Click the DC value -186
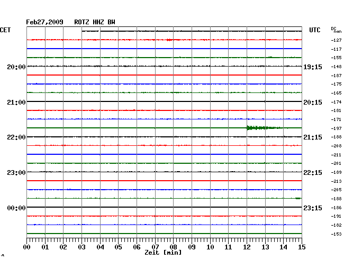This screenshot has height=261, width=344. click(x=336, y=208)
